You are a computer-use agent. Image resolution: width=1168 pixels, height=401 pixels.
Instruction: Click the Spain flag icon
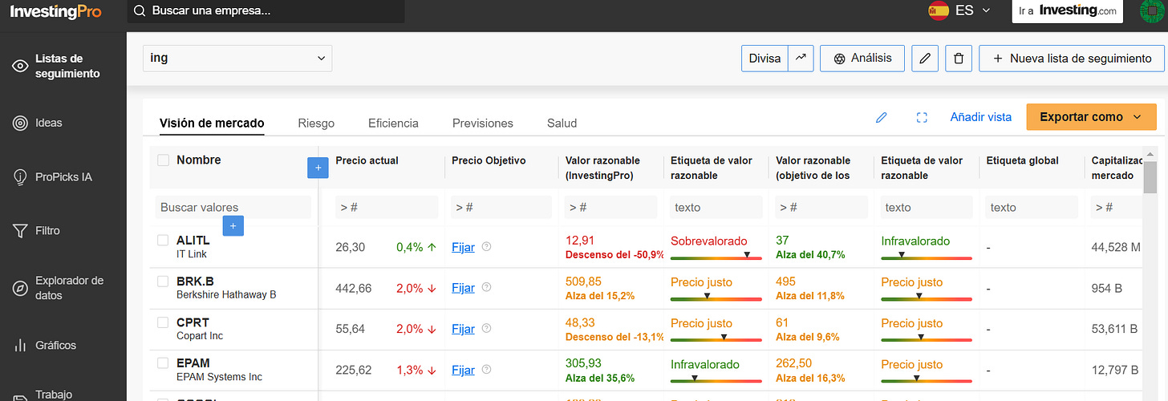[938, 11]
